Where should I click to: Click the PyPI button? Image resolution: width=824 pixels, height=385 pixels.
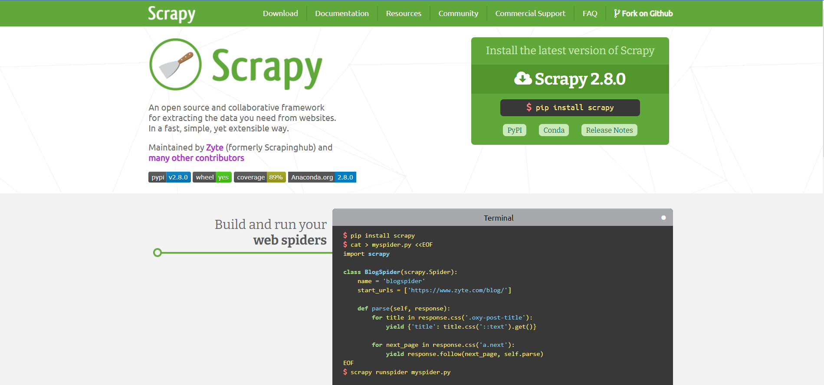[515, 130]
